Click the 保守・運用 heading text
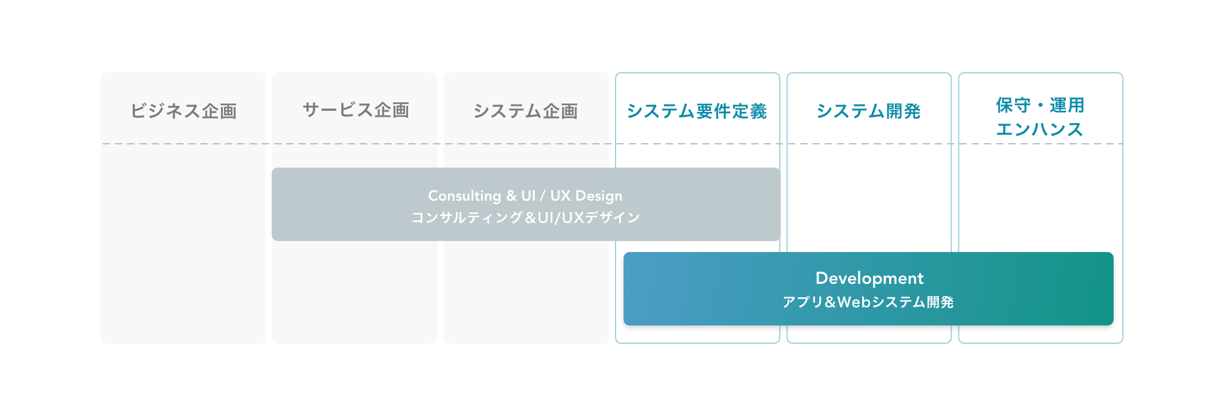The image size is (1225, 416). (1040, 105)
